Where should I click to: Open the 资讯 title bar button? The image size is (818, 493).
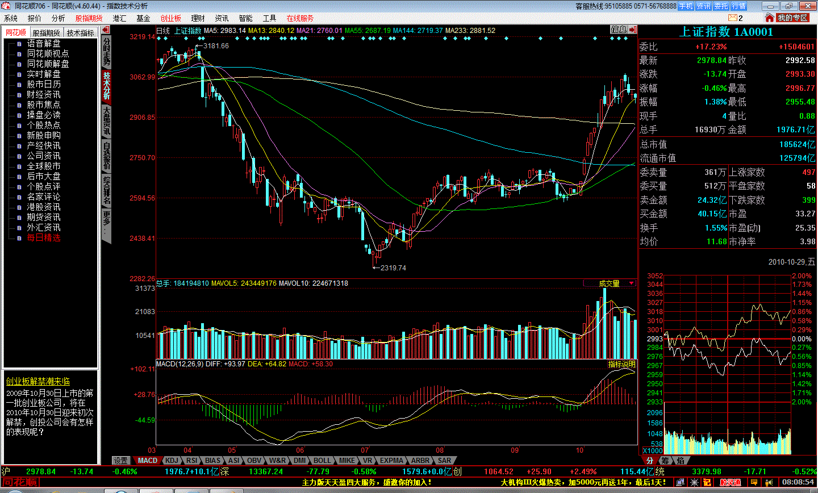tap(704, 6)
